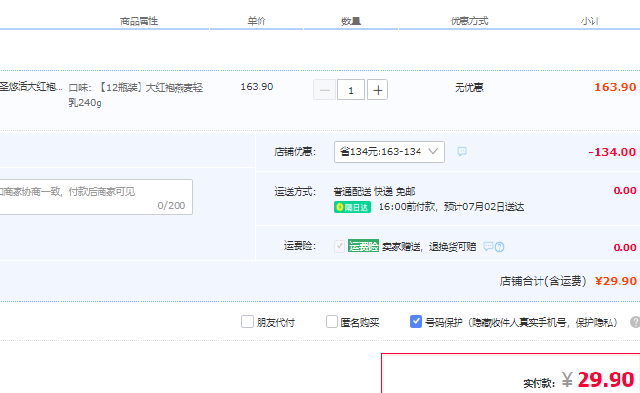Click the 单价 column header
Viewport: 640px width, 393px height.
coord(257,21)
